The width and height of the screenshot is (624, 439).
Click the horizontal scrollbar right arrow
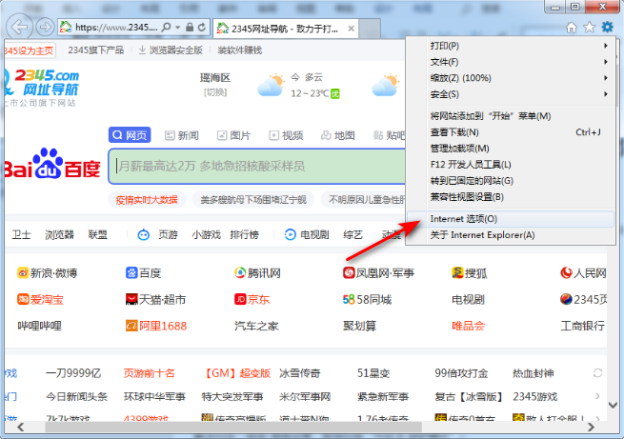[591, 427]
